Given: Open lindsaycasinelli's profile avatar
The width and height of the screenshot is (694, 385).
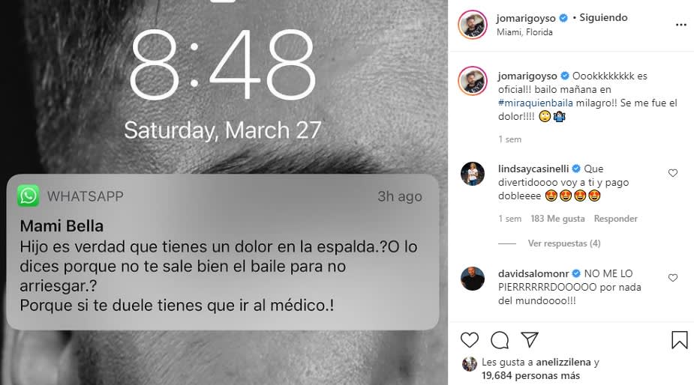Looking at the screenshot, I should pyautogui.click(x=472, y=174).
